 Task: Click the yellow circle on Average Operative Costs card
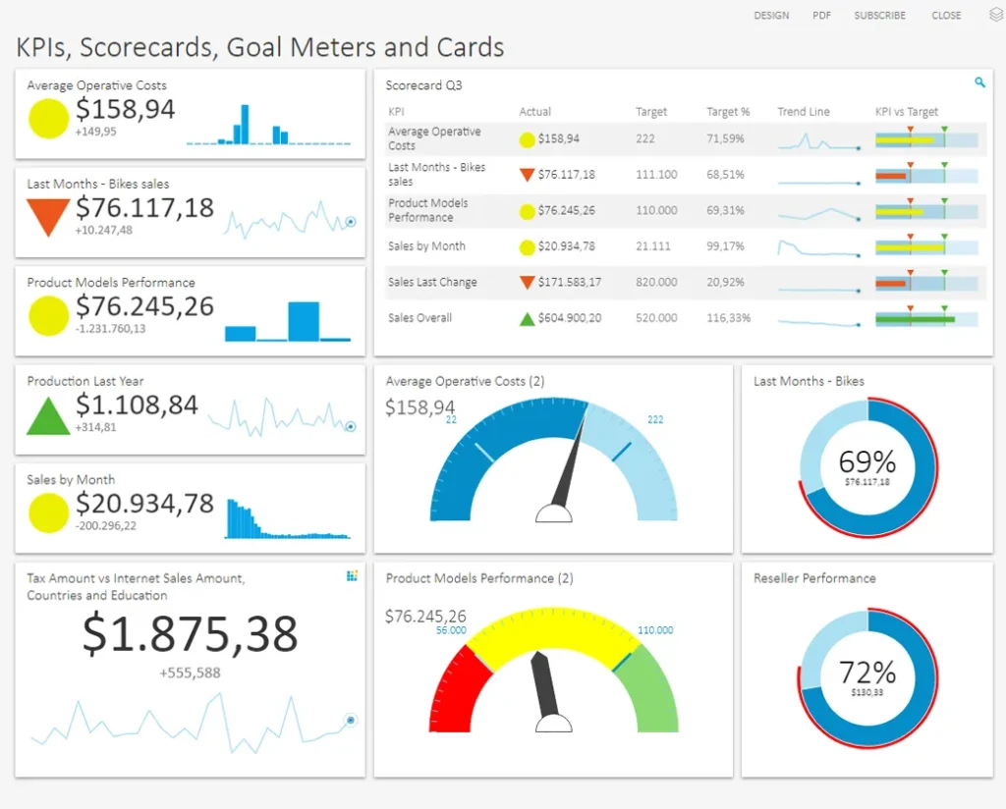[48, 118]
